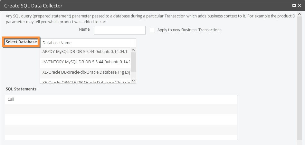Click the Call column header
The height and width of the screenshot is (145, 305).
coord(121,99)
